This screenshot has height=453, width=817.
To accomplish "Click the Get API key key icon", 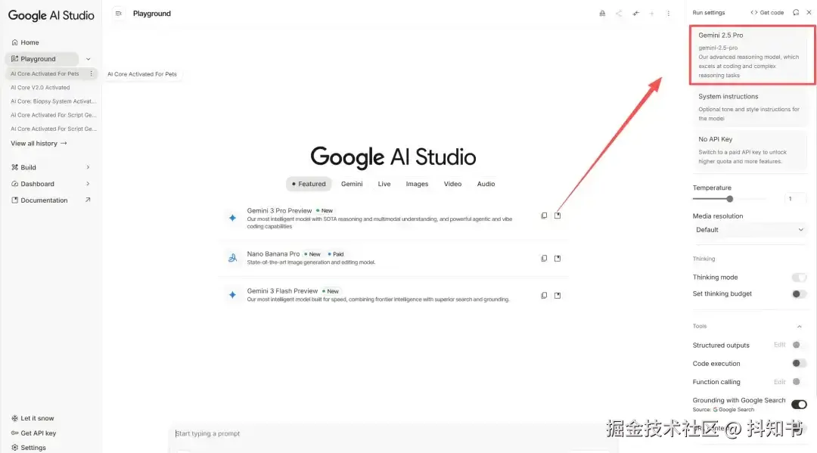I will coord(14,433).
